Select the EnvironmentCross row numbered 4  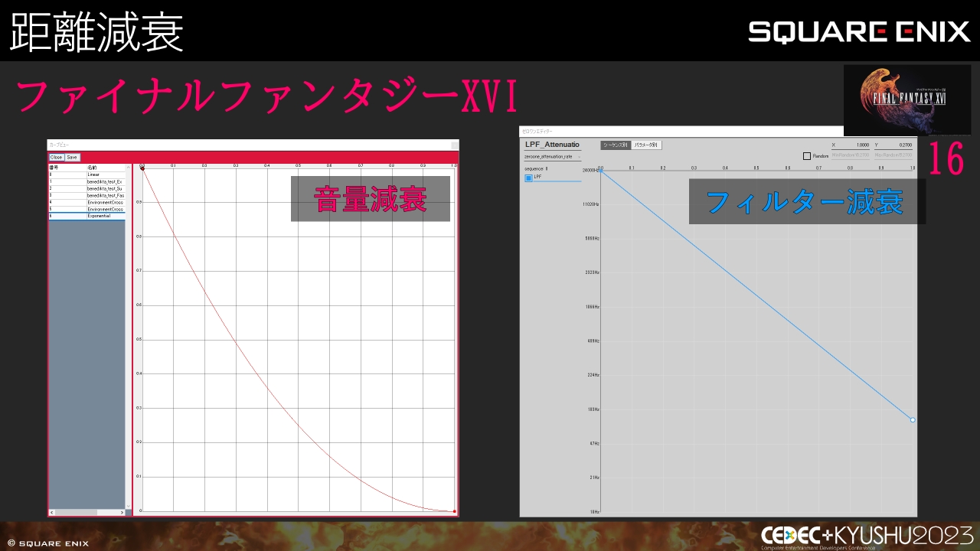[x=87, y=202]
